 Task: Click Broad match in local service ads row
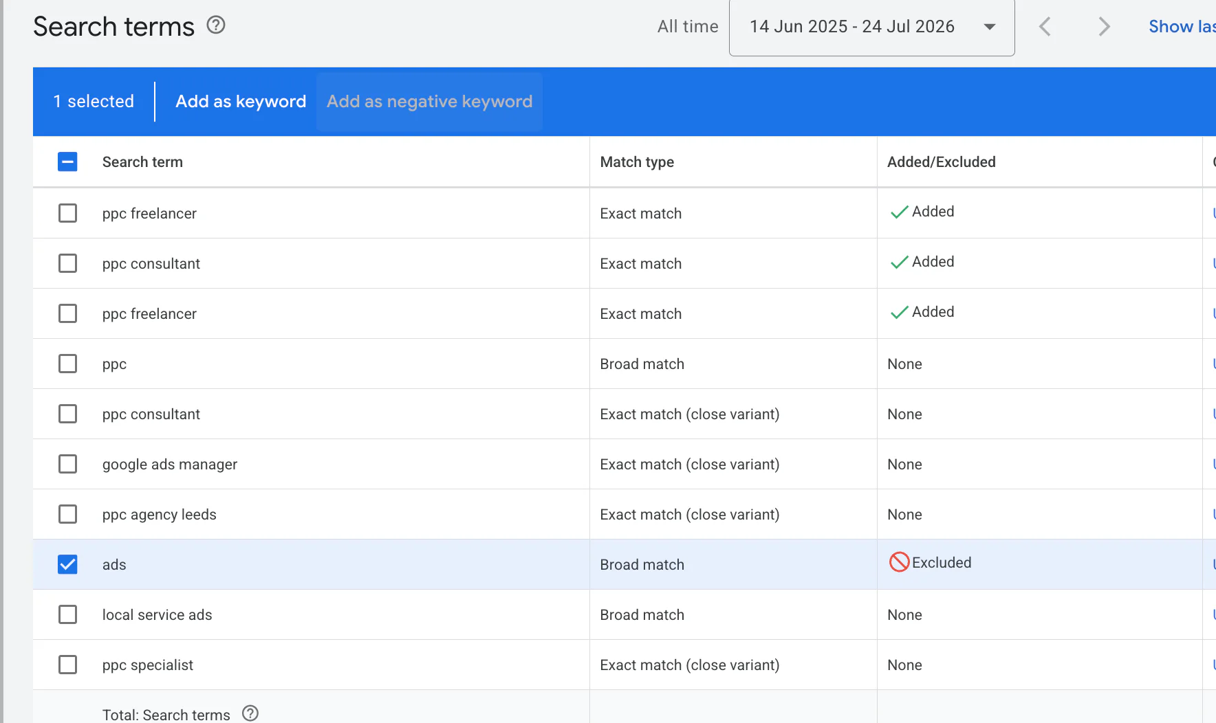642,614
